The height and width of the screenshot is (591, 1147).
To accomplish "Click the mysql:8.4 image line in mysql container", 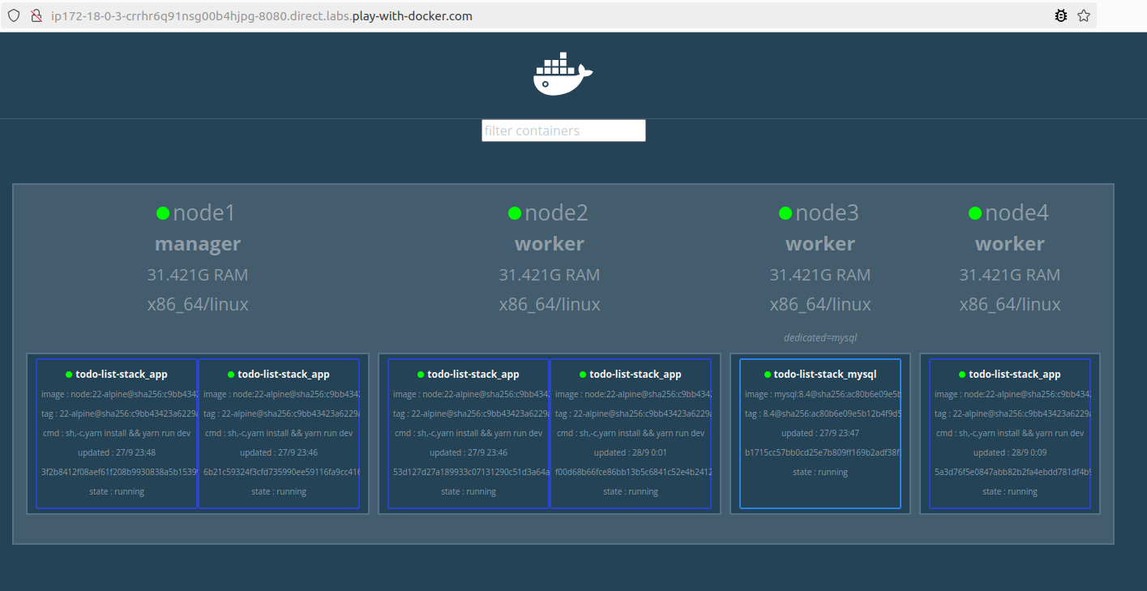I will tap(820, 394).
